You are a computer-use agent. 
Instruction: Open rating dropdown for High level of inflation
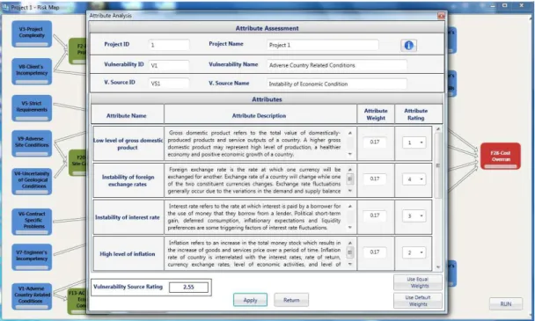(414, 252)
